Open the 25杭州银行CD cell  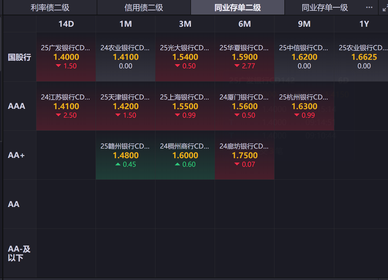click(304, 106)
